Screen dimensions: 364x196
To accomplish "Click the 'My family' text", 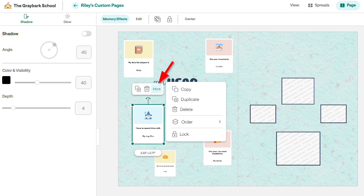I will click(217, 160).
